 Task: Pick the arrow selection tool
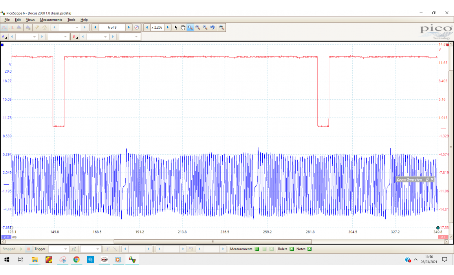point(176,27)
